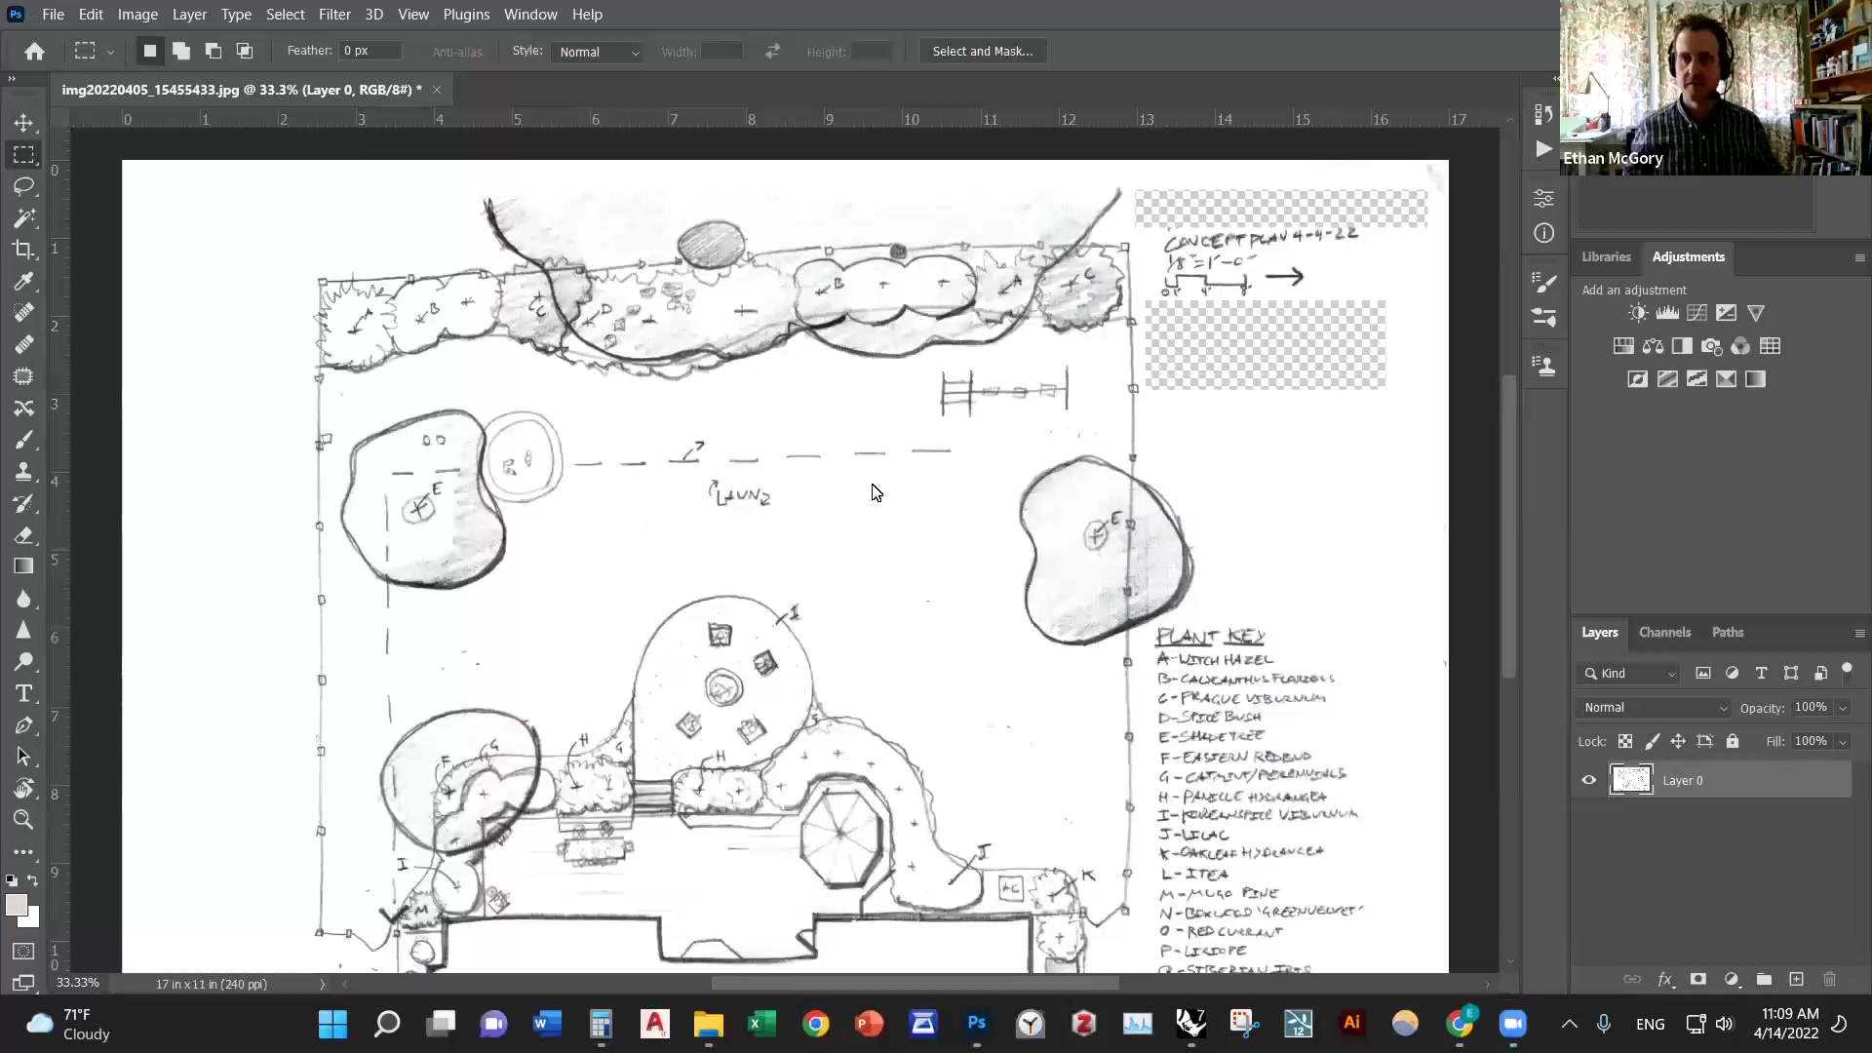The image size is (1872, 1053).
Task: Select the Clone Stamp tool
Action: point(24,471)
